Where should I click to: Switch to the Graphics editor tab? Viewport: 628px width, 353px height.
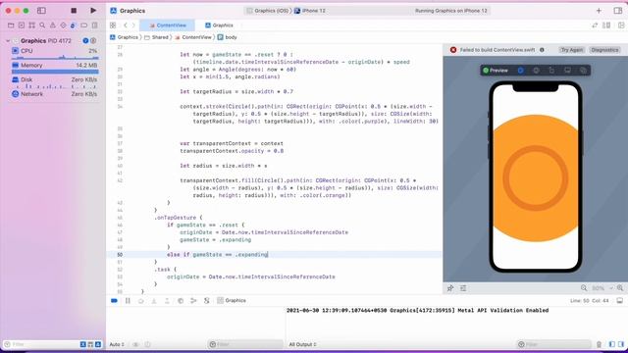219,25
